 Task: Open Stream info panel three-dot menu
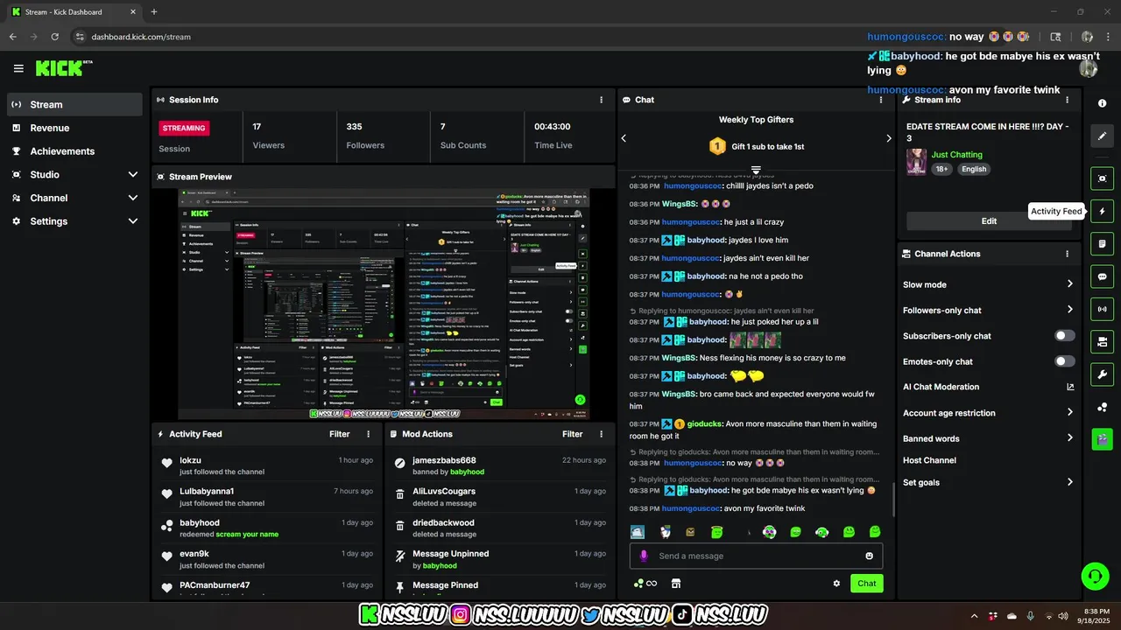[1067, 100]
